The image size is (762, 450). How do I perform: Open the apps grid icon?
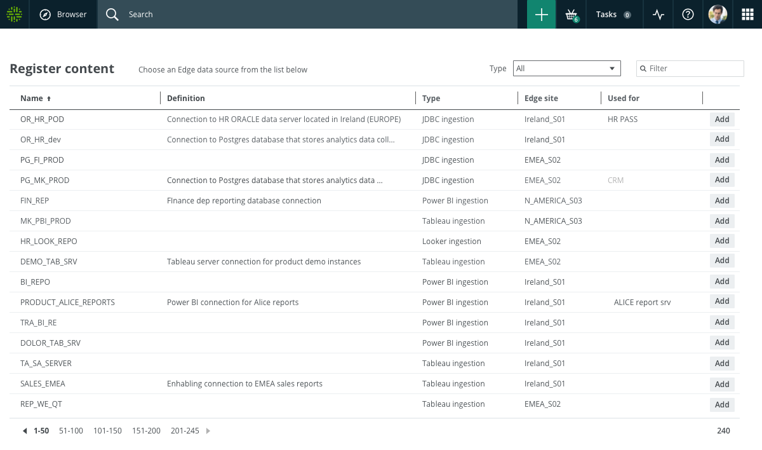coord(747,15)
